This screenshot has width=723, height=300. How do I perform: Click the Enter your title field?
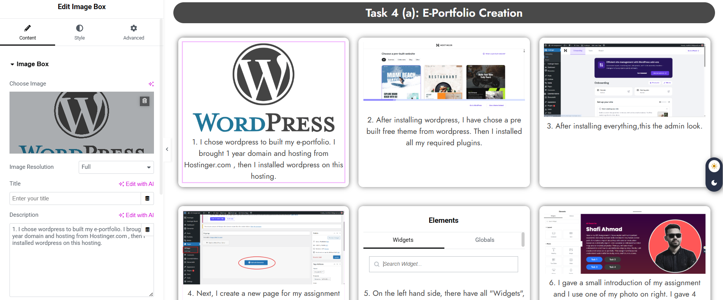75,198
